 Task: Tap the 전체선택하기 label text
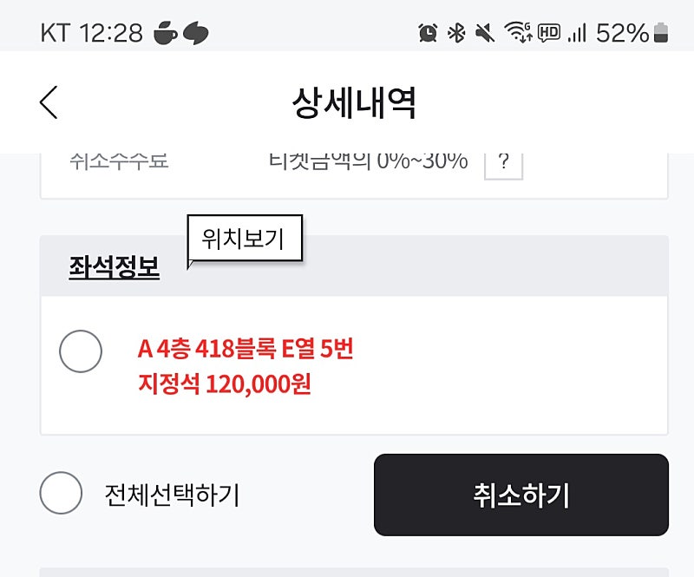(x=172, y=495)
